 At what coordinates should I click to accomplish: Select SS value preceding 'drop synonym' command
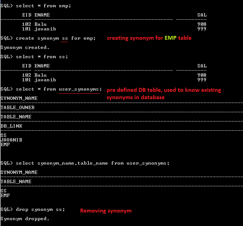[3, 191]
